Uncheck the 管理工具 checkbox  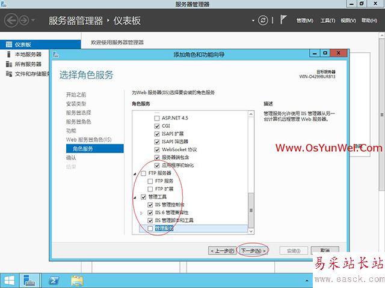143,197
